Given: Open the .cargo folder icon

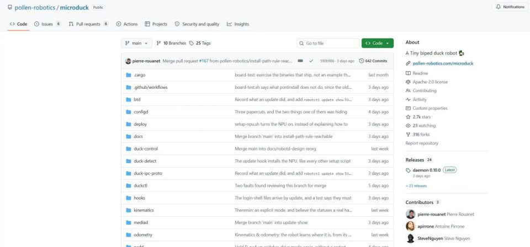Looking at the screenshot, I should (x=129, y=75).
